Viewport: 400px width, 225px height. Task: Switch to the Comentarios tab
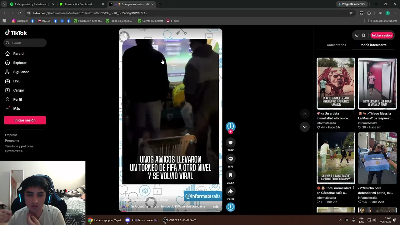pos(336,45)
